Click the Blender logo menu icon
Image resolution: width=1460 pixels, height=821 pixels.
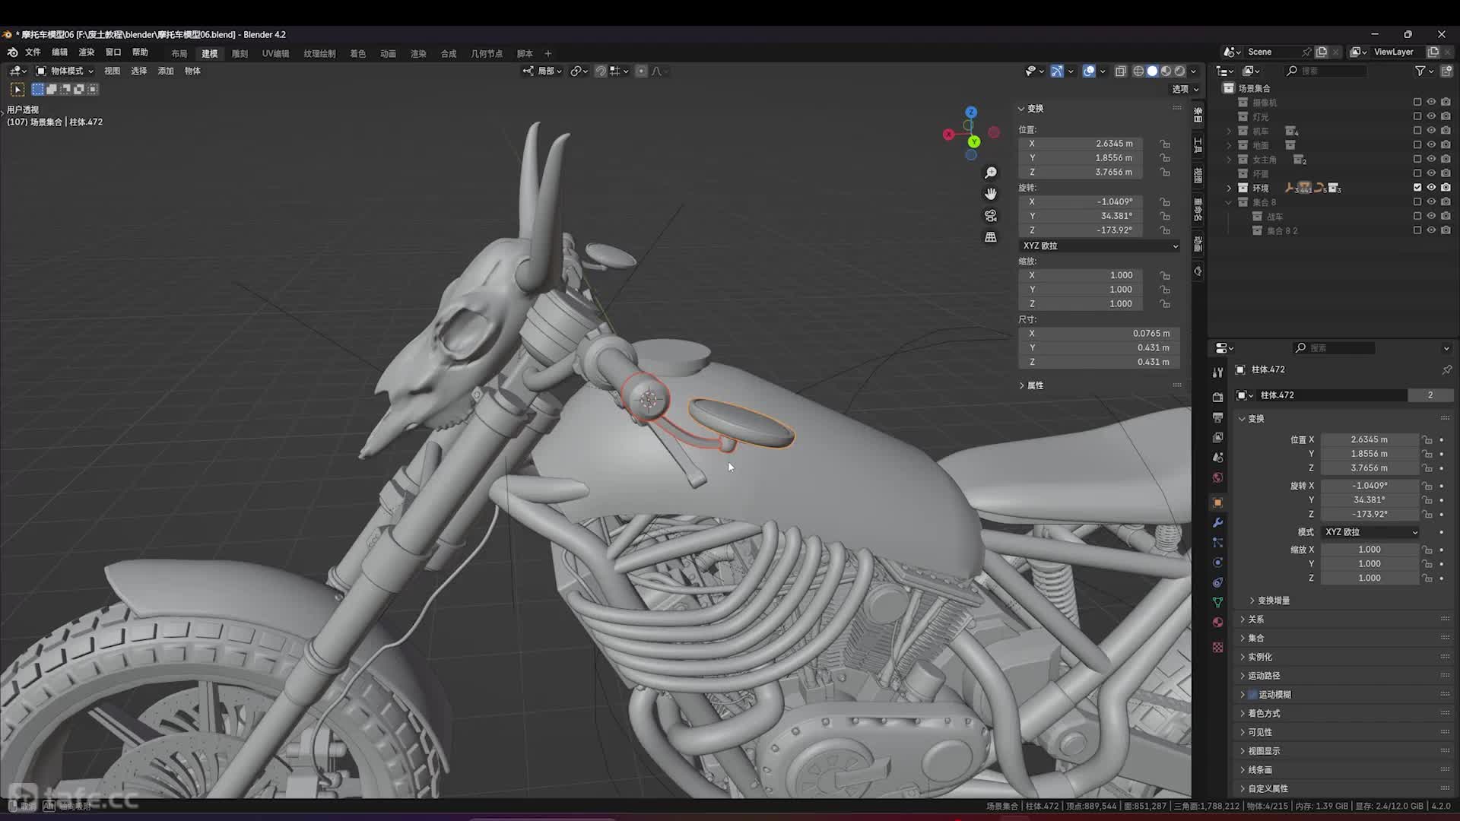click(12, 52)
